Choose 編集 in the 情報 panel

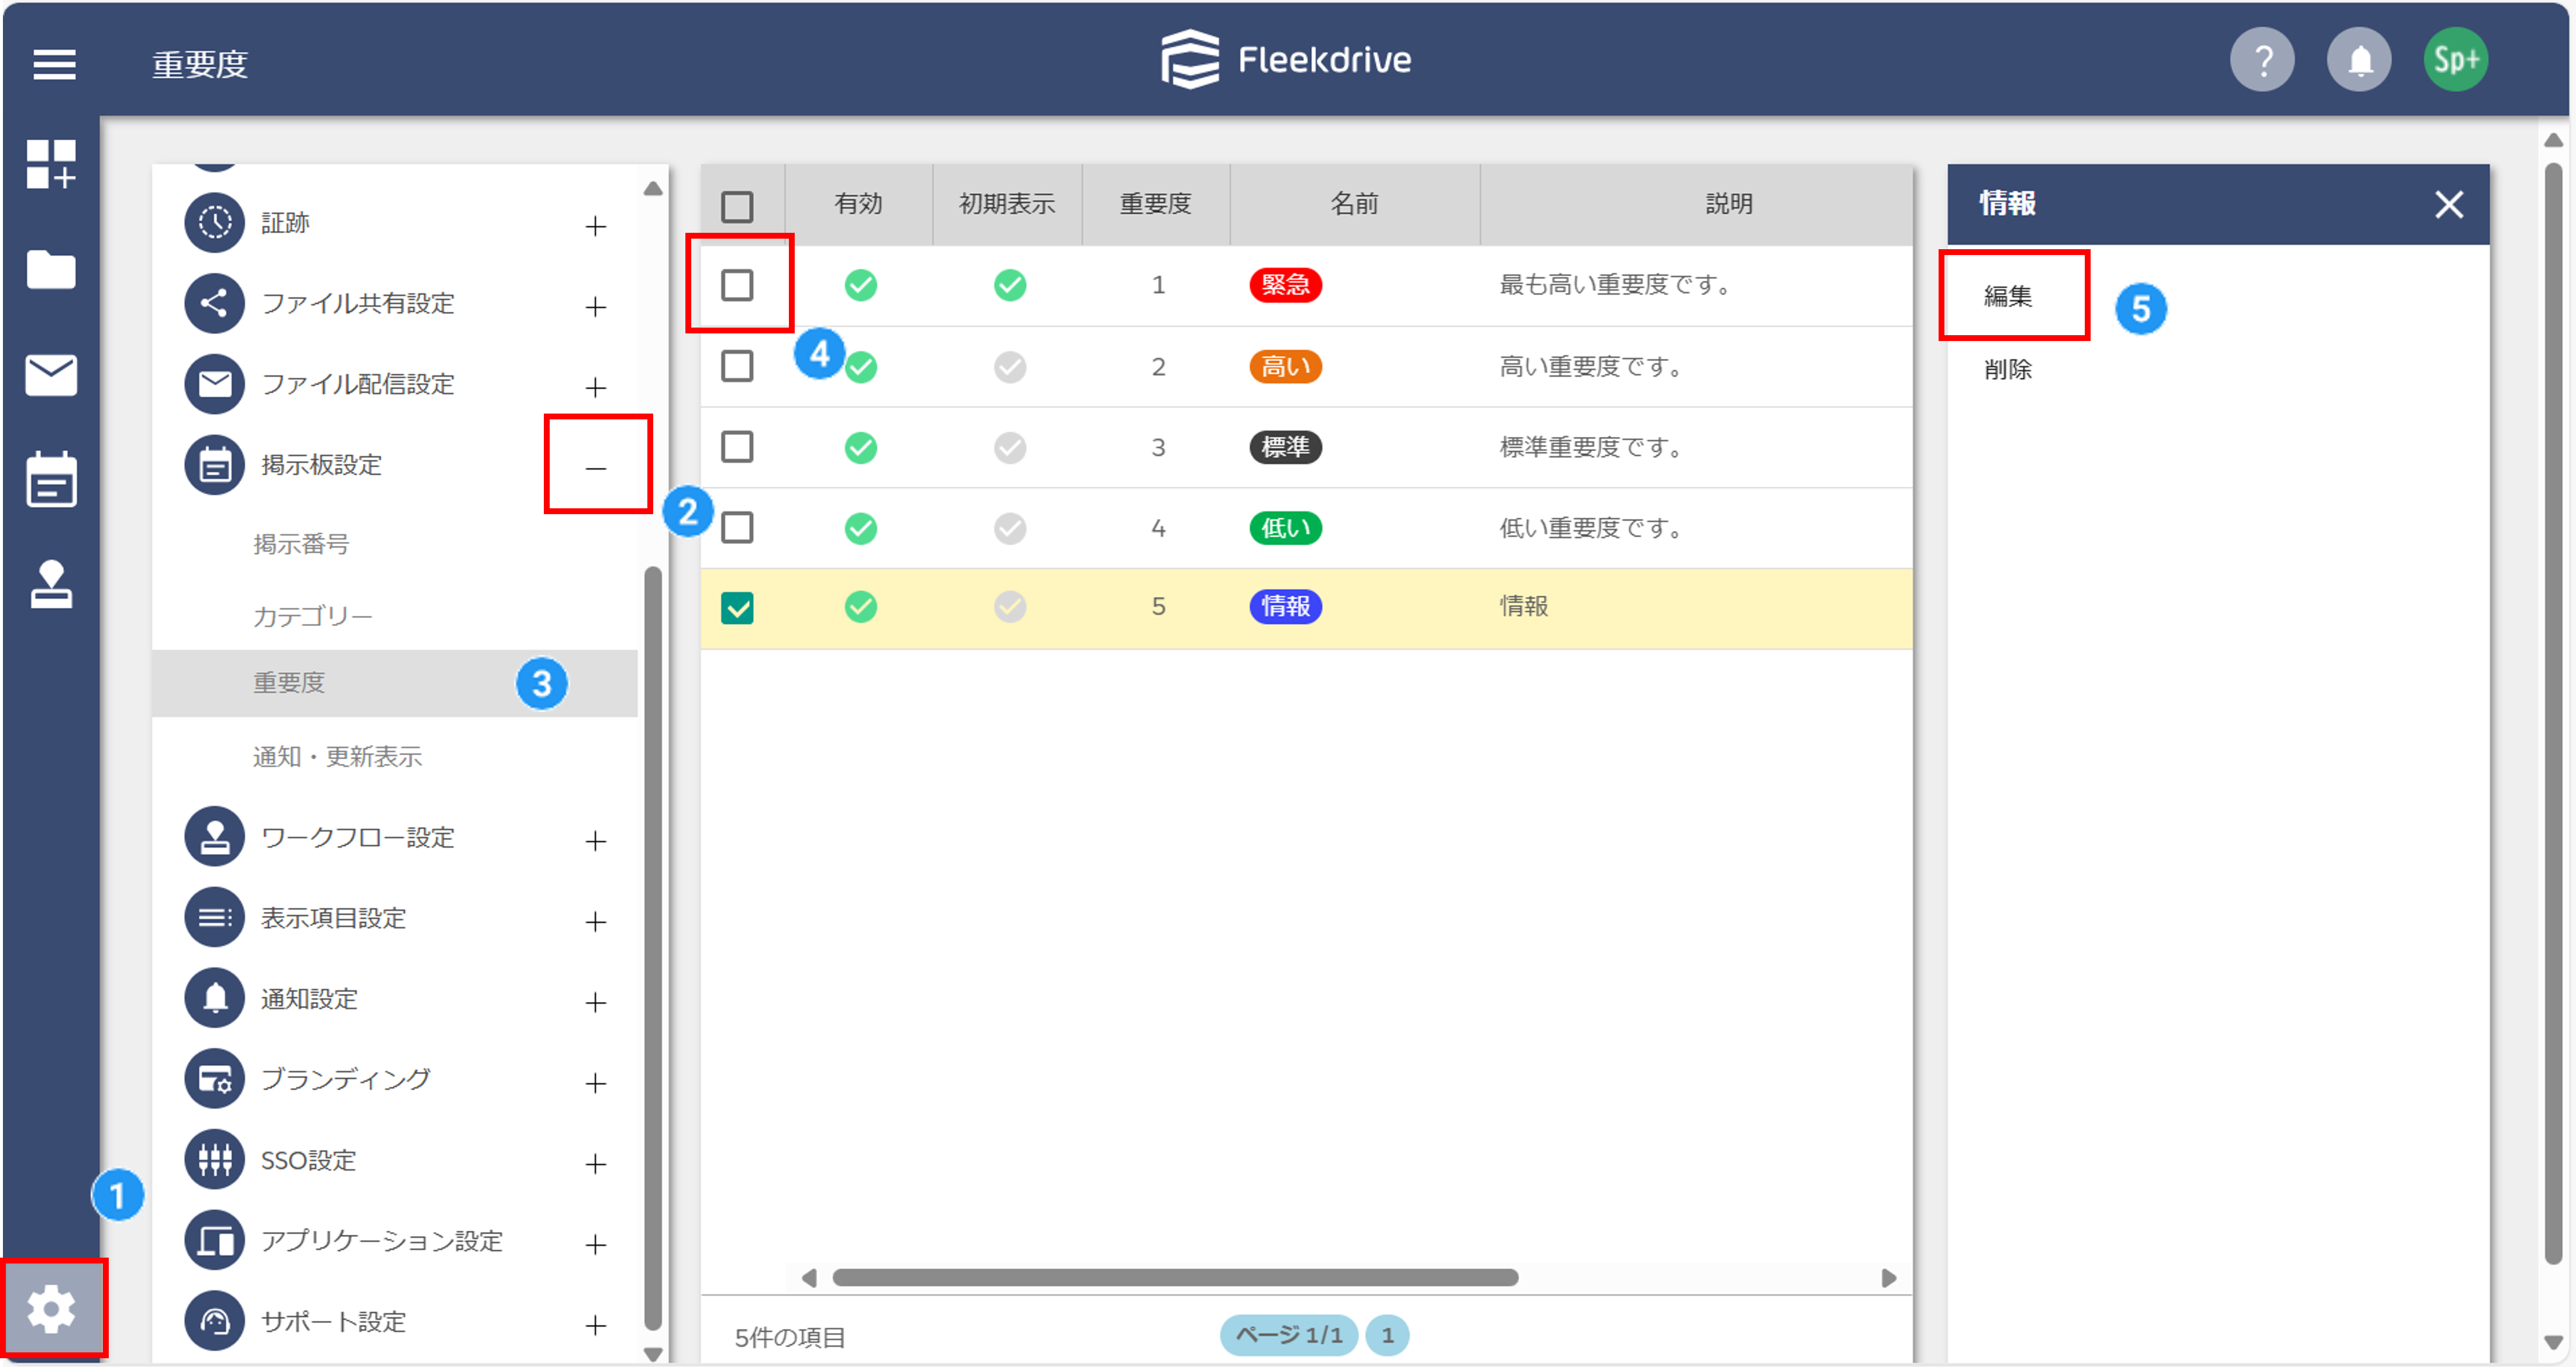pos(2007,296)
